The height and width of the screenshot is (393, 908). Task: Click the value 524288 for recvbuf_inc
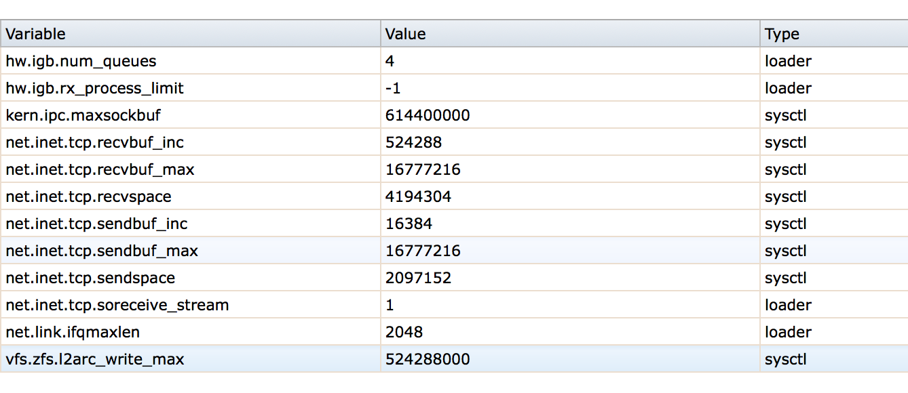coord(413,142)
